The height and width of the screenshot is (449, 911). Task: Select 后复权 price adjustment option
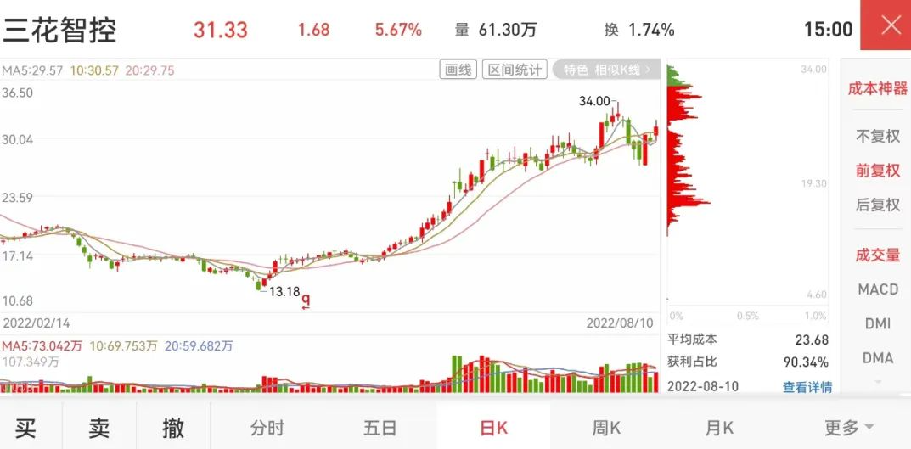877,205
